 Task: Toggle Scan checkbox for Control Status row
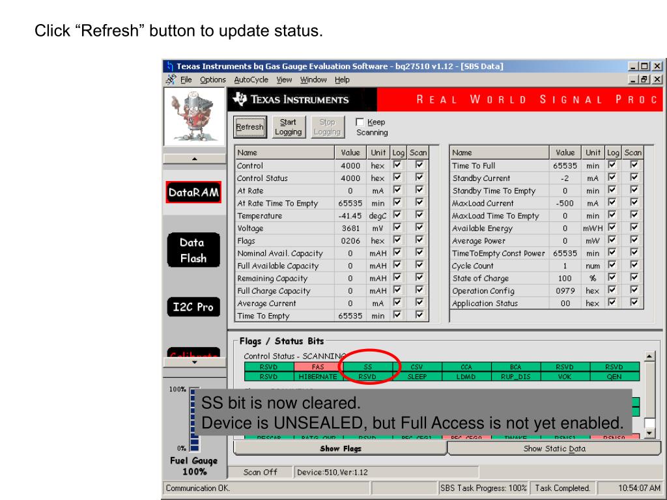[x=419, y=177]
